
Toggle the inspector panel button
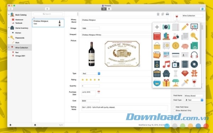[202, 9]
